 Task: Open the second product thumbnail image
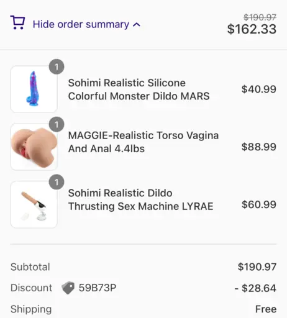point(34,147)
